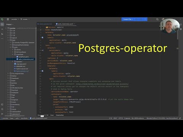
Task: Open the Services run tool window icon
Action: click(x=2, y=114)
